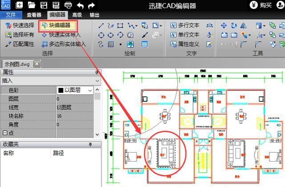The height and width of the screenshot is (187, 285).
Task: Redo the last undone action
Action: click(x=91, y=5)
